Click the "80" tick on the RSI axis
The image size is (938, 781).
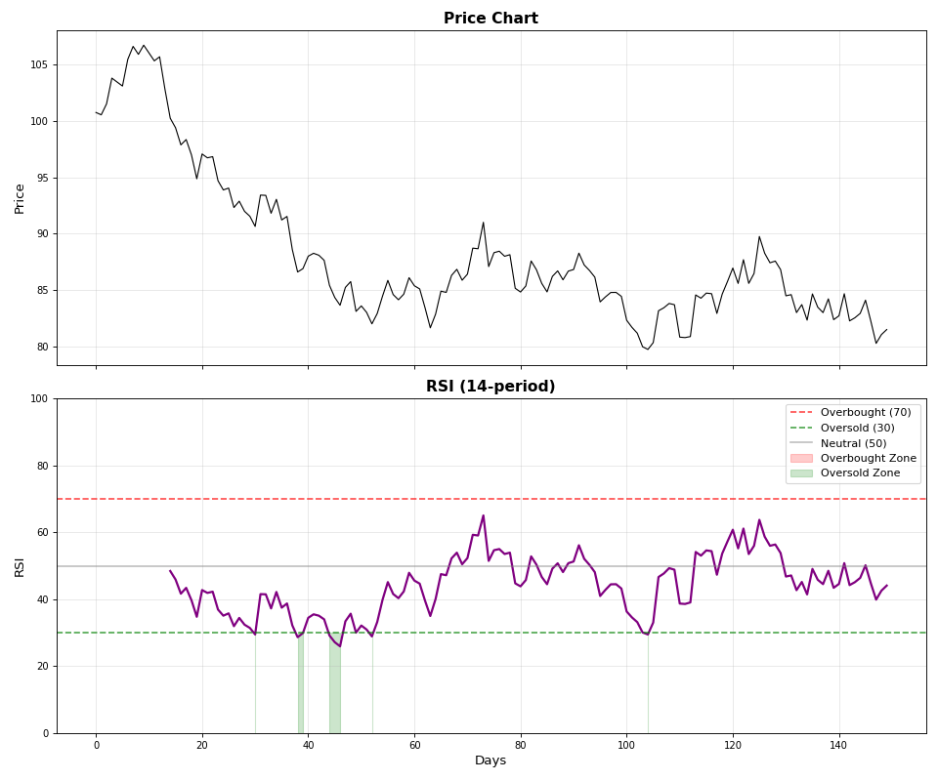tap(43, 466)
